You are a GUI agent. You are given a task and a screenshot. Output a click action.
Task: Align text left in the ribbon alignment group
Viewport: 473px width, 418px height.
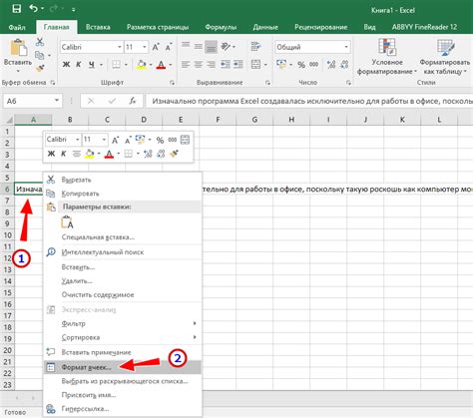tap(186, 64)
